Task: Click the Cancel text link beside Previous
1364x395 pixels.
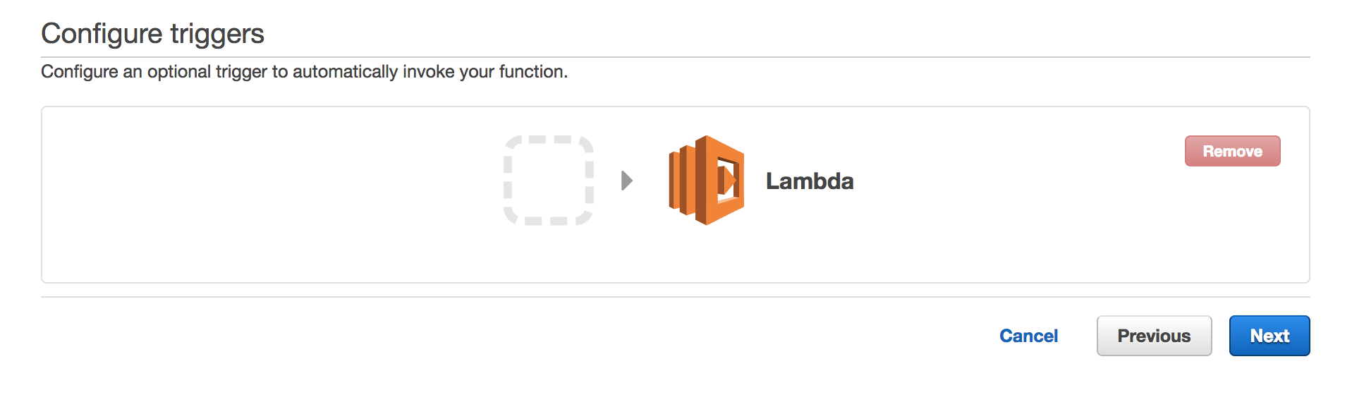Action: point(1028,336)
